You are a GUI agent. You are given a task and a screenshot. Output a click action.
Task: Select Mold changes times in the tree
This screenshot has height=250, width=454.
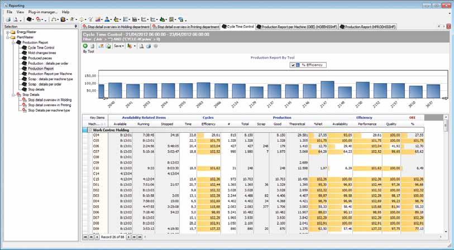click(42, 53)
